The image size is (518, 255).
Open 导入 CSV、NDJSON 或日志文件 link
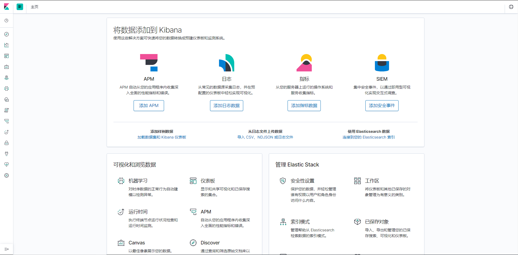(x=265, y=137)
